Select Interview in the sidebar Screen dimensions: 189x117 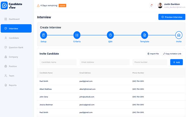click(x=16, y=28)
